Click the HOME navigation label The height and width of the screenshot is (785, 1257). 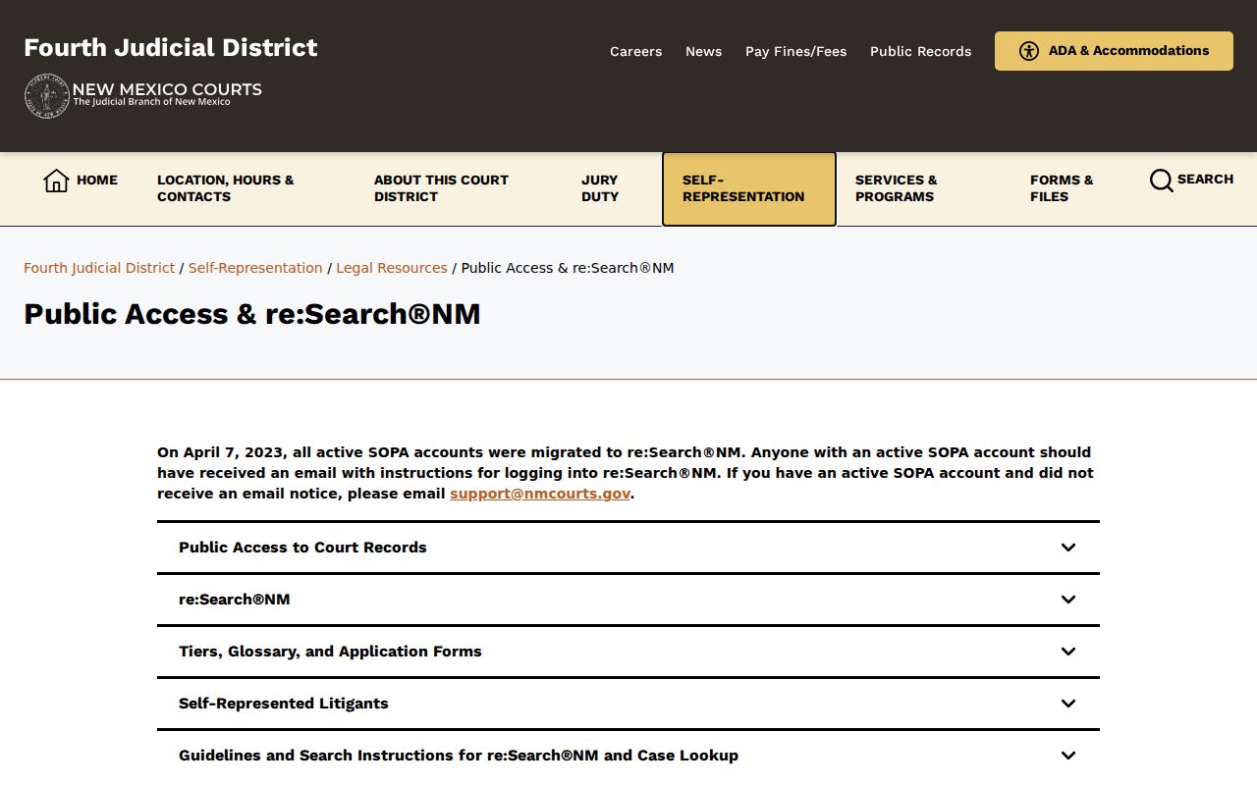[x=97, y=181]
